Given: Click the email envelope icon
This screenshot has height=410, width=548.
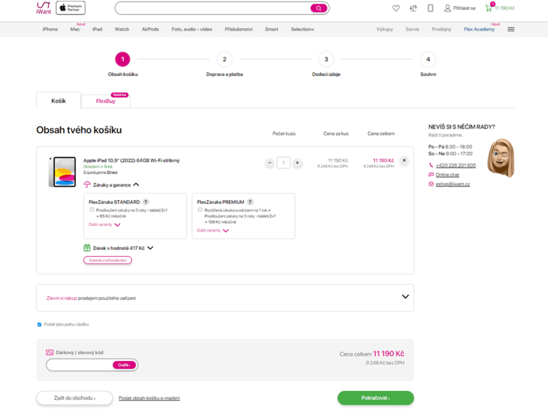Looking at the screenshot, I should (431, 184).
